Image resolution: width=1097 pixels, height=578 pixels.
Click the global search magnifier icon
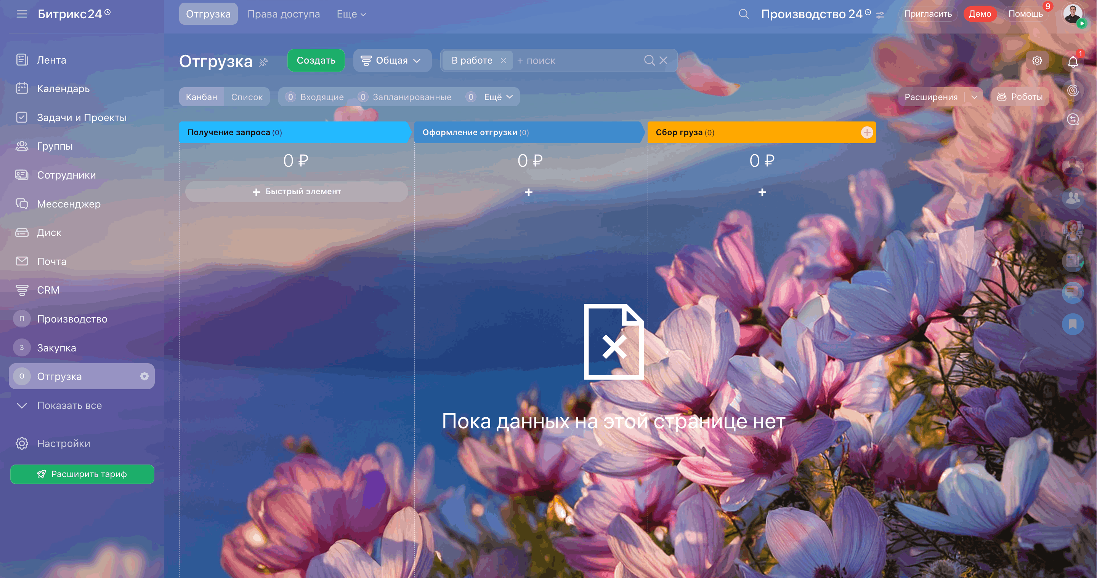click(744, 14)
